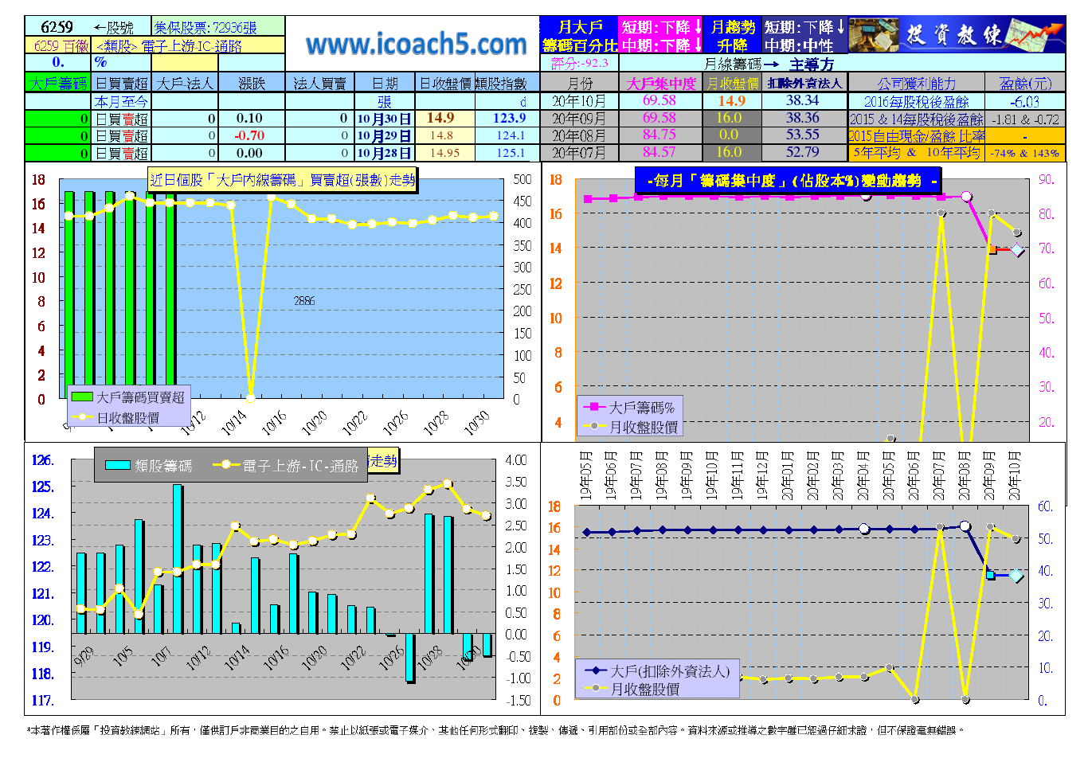Open the 盈餘(元) header link
Screen dimensions: 1088x770
(x=1025, y=83)
